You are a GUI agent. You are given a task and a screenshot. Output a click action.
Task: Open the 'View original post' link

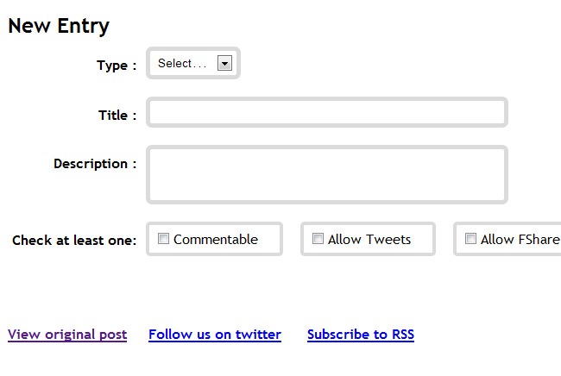pos(67,335)
